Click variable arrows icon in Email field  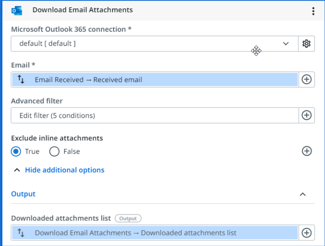click(x=21, y=79)
